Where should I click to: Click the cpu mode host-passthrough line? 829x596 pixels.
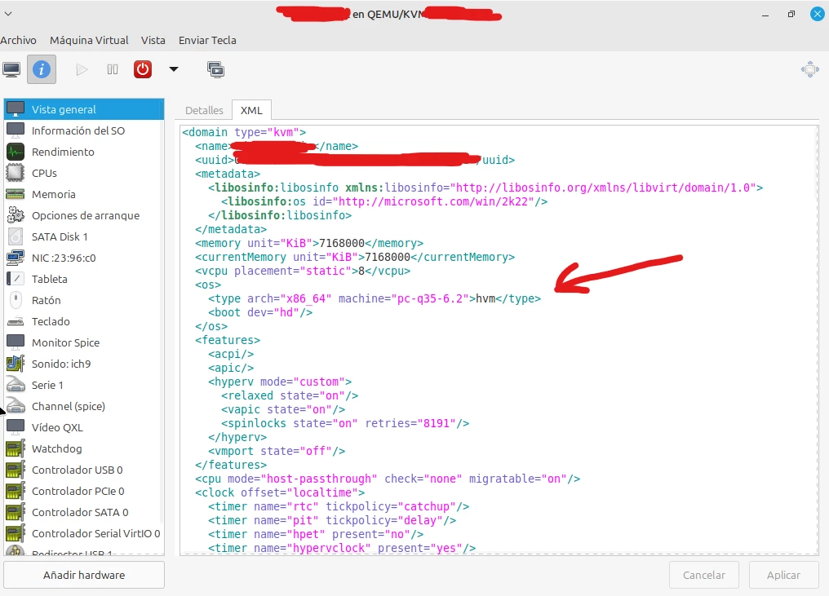click(388, 479)
